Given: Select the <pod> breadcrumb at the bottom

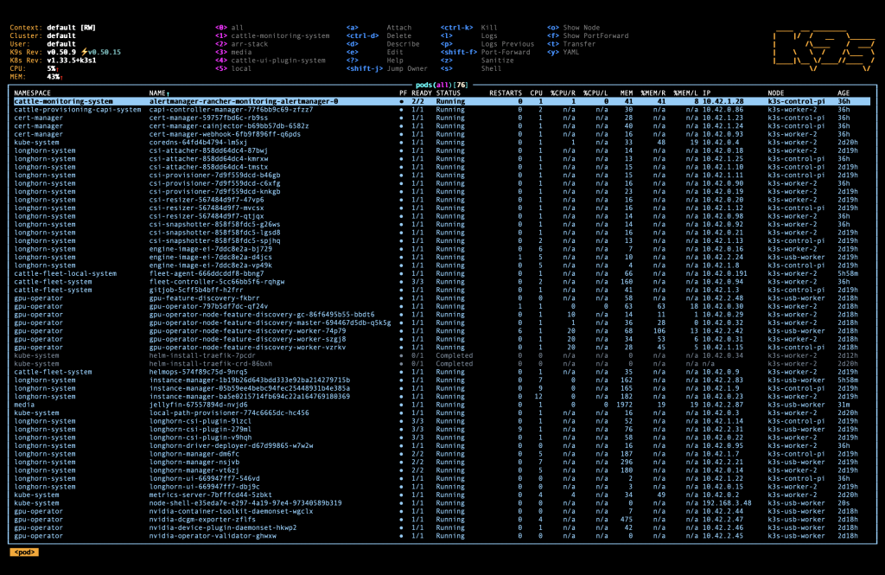Looking at the screenshot, I should click(24, 552).
